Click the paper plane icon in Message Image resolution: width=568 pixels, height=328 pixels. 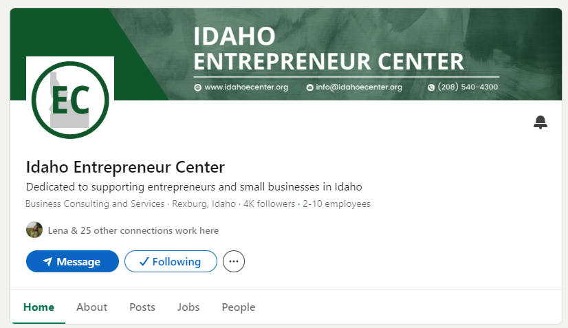[47, 261]
